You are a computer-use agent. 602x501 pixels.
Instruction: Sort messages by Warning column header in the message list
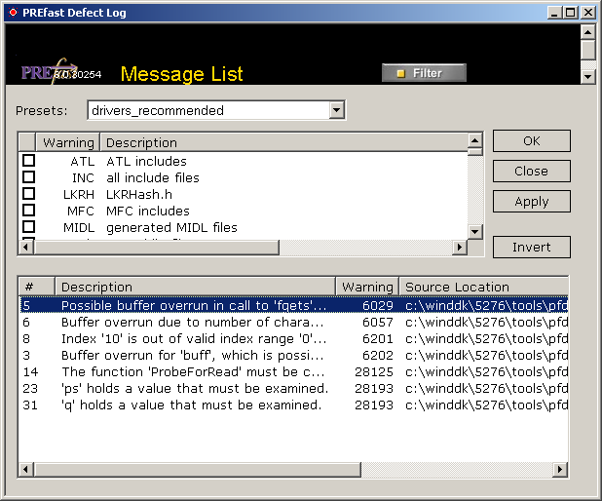coord(367,287)
